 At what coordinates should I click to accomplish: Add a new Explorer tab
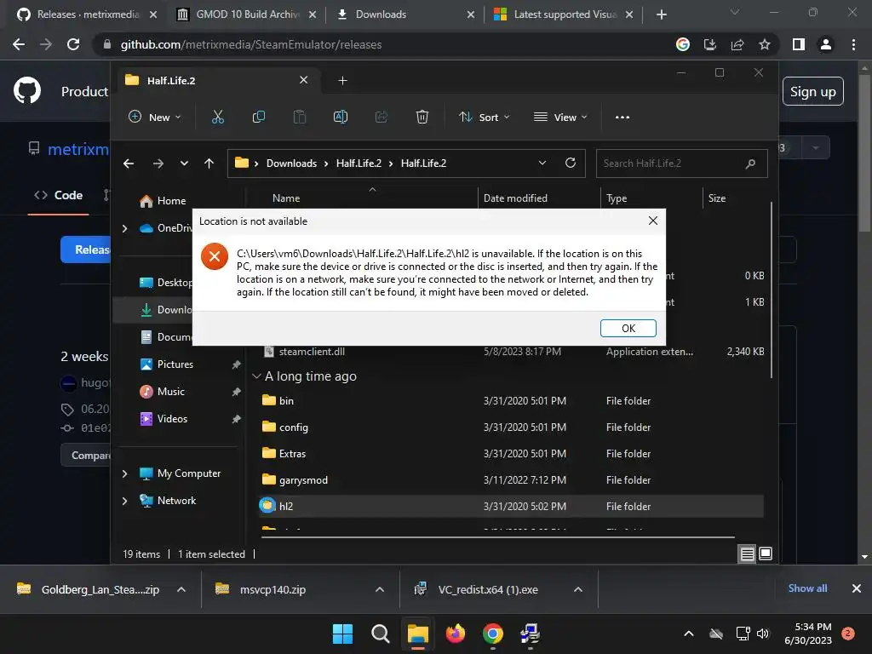(x=342, y=81)
